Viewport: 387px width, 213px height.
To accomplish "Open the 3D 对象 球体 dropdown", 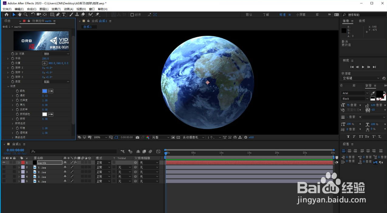I will [x=56, y=54].
